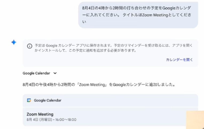Screen dimensions: 204x129
Task: Click the Google Calendar text in card header
Action: [x=48, y=100]
